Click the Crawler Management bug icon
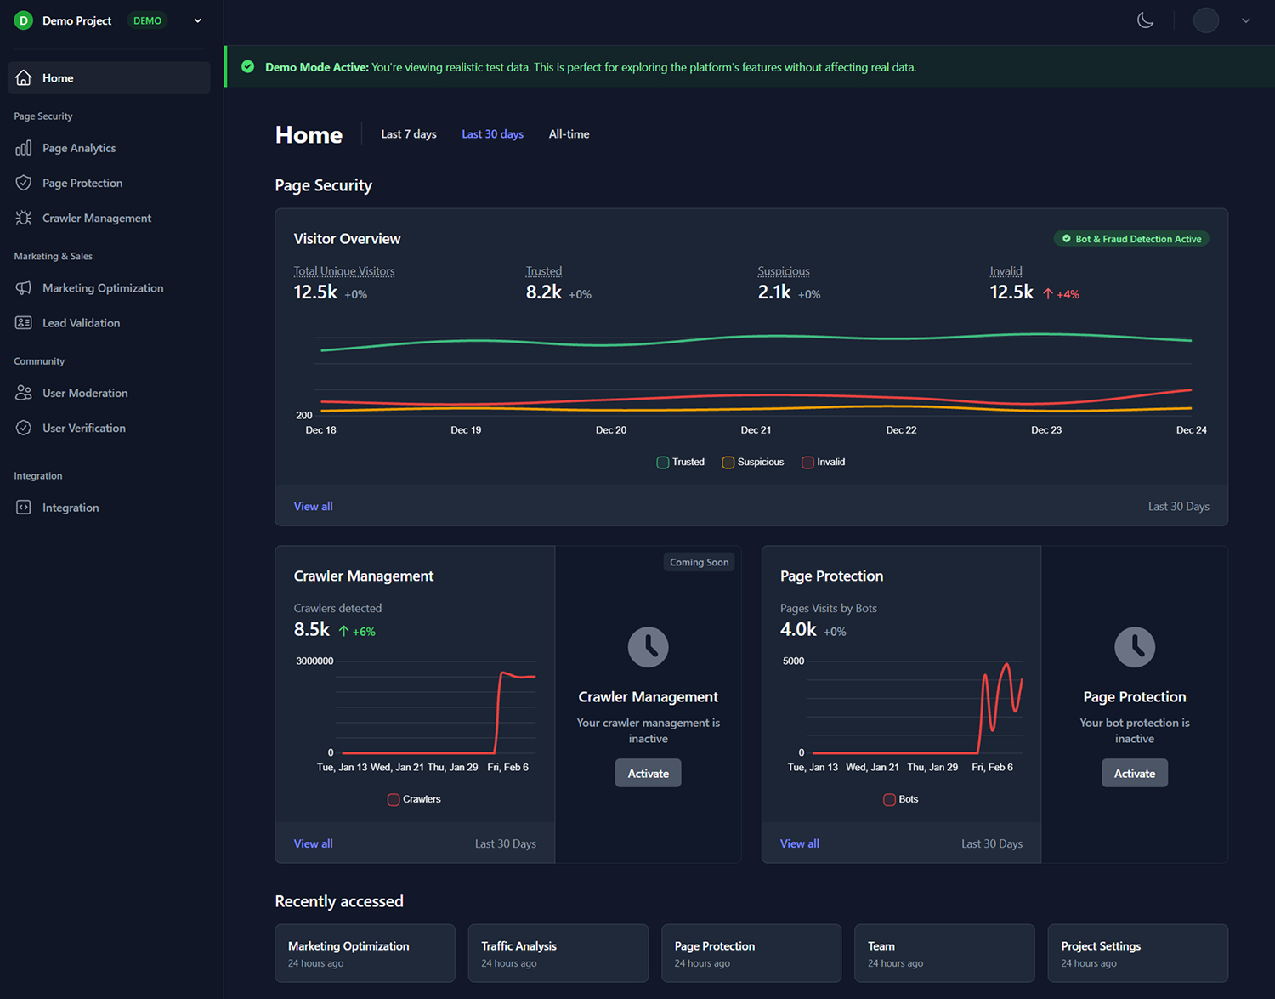 pyautogui.click(x=24, y=219)
